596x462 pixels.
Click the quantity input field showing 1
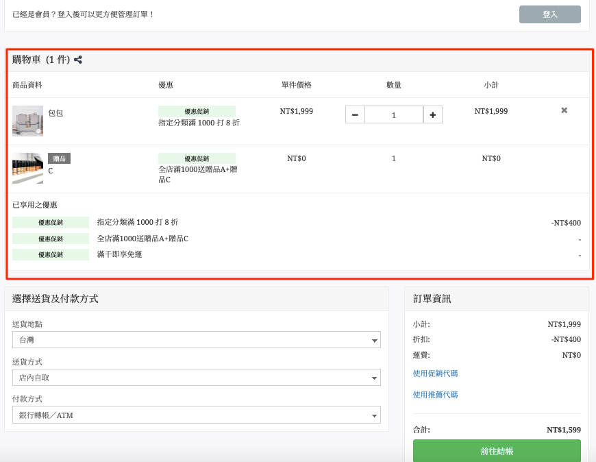(x=394, y=115)
